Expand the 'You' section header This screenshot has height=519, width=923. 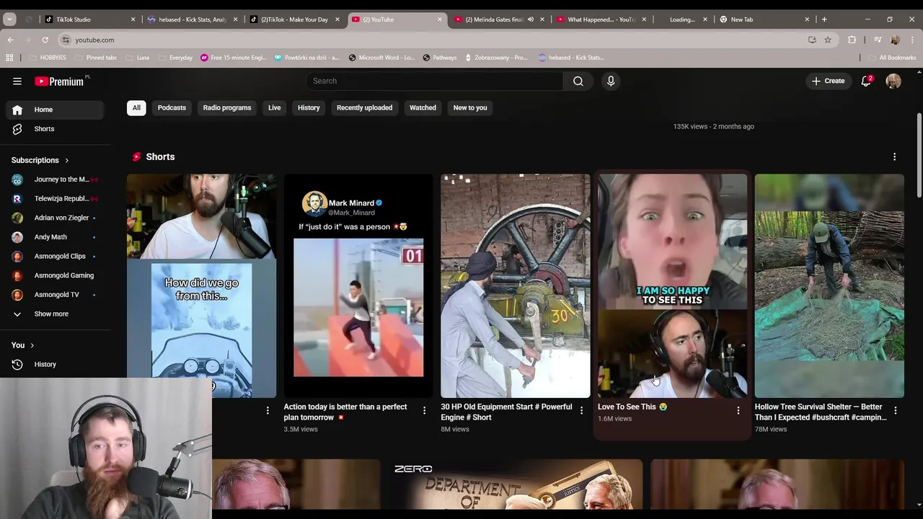pos(23,345)
